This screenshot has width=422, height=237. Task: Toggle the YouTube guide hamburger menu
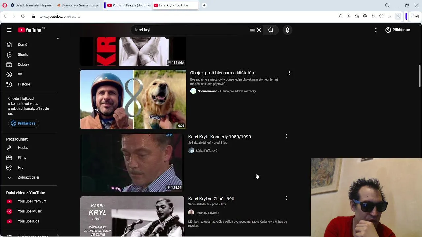pos(9,30)
